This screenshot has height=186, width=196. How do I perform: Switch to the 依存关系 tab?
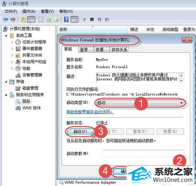[119, 50]
